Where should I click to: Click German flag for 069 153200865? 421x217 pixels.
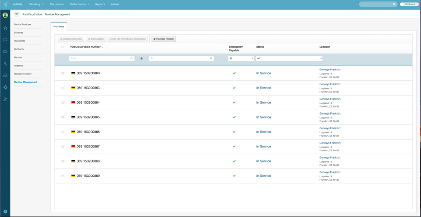tap(73, 117)
